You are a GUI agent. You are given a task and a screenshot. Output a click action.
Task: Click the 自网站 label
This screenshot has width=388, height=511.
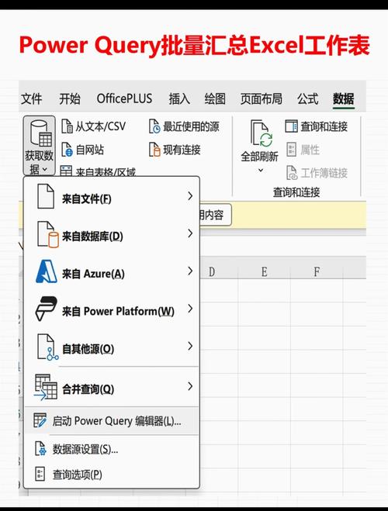(90, 150)
